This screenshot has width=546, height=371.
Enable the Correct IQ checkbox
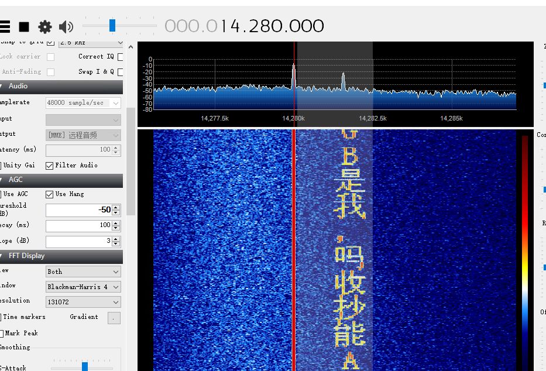(121, 57)
